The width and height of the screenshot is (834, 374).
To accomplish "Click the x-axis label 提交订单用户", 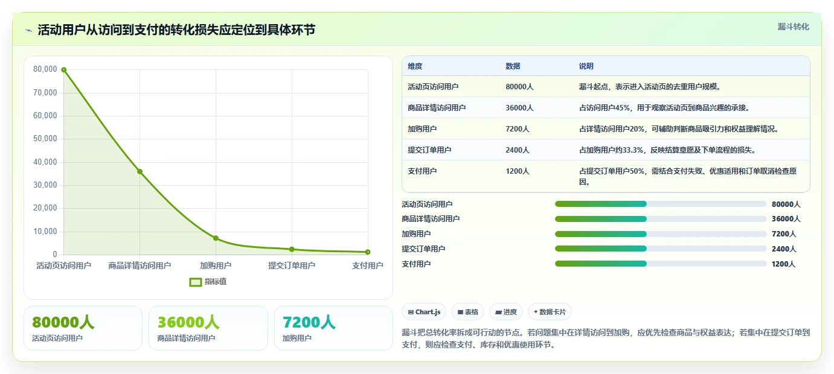I will click(x=292, y=265).
